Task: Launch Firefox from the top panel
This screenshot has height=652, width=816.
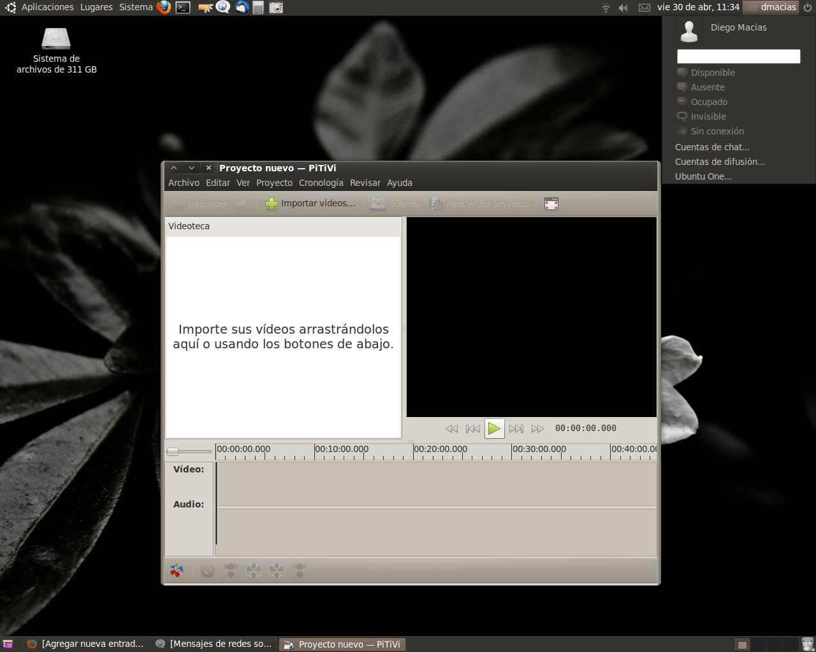Action: [x=164, y=8]
